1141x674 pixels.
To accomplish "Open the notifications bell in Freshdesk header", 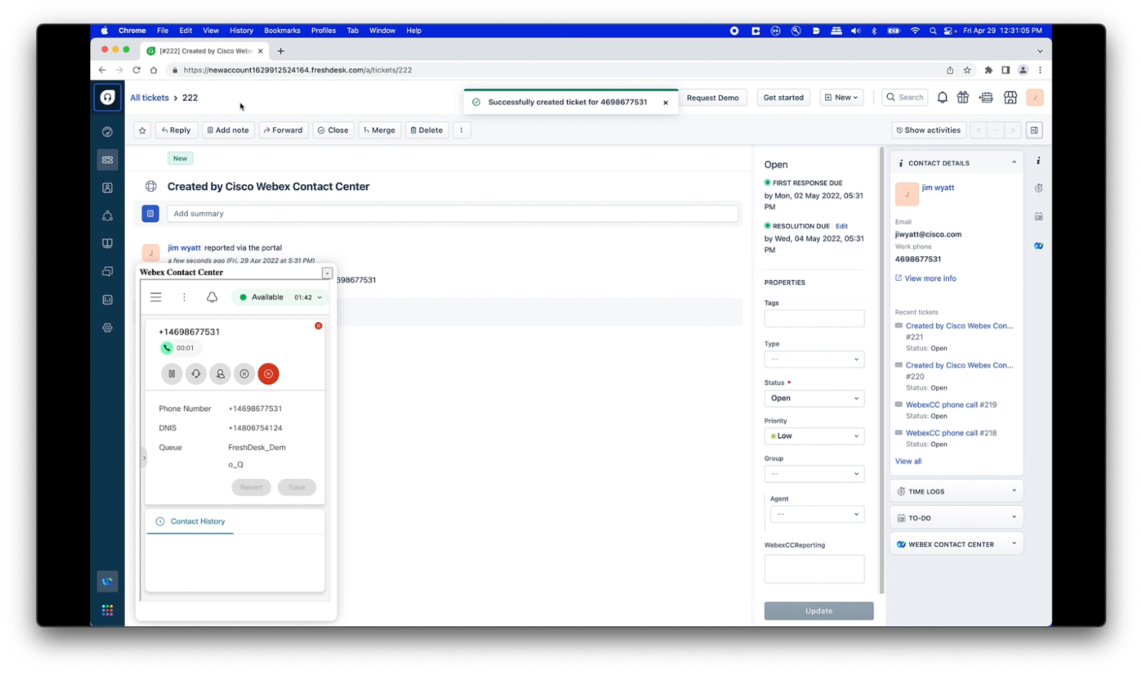I will (x=942, y=98).
